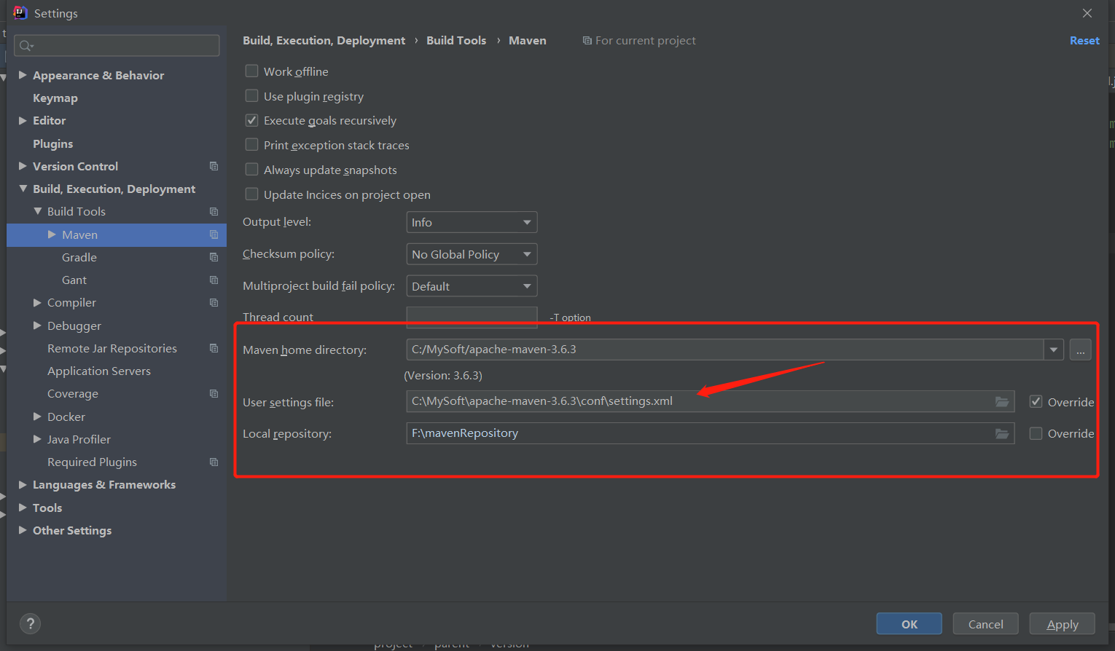
Task: Click the IntelliJ icon in the title bar
Action: click(x=20, y=12)
